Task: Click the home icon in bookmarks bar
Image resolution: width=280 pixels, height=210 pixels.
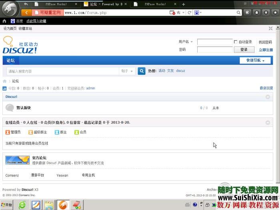Action: (4, 21)
